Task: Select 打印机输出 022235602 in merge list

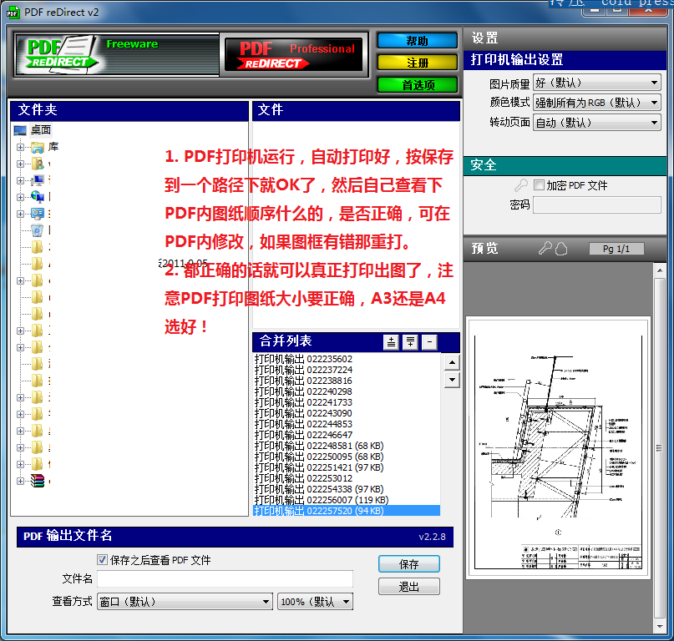Action: 347,359
